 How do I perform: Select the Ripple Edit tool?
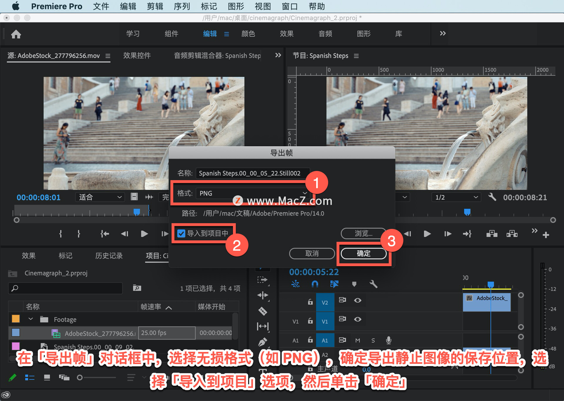262,295
